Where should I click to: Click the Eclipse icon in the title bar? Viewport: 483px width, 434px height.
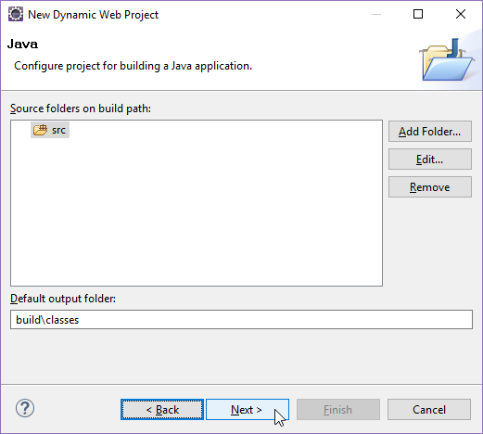pos(16,14)
